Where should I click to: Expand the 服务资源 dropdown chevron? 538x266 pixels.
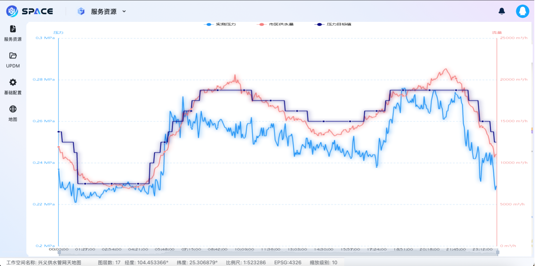click(x=124, y=12)
